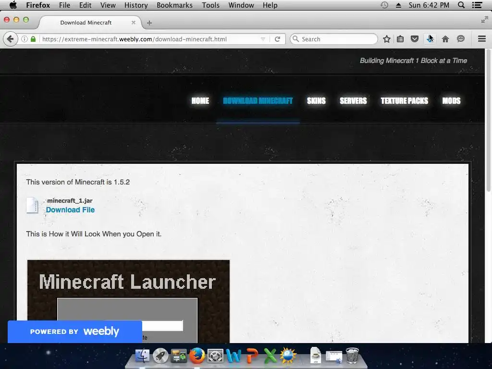This screenshot has height=369, width=492.
Task: Open Notification Center list icon
Action: [x=477, y=5]
